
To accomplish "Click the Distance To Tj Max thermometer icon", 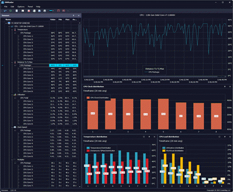I will (15, 62).
